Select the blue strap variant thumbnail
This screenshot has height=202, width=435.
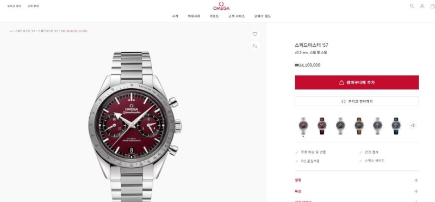click(396, 126)
